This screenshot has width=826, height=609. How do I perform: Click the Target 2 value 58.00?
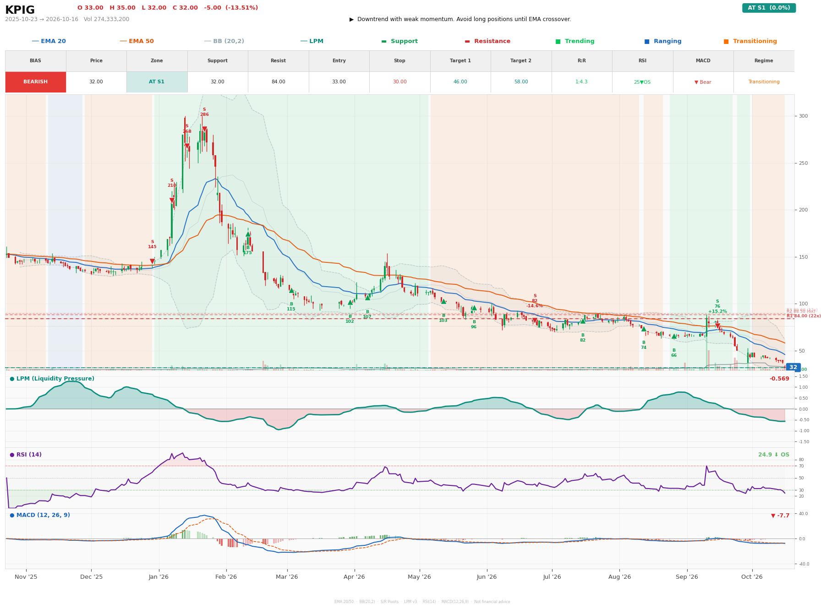521,82
